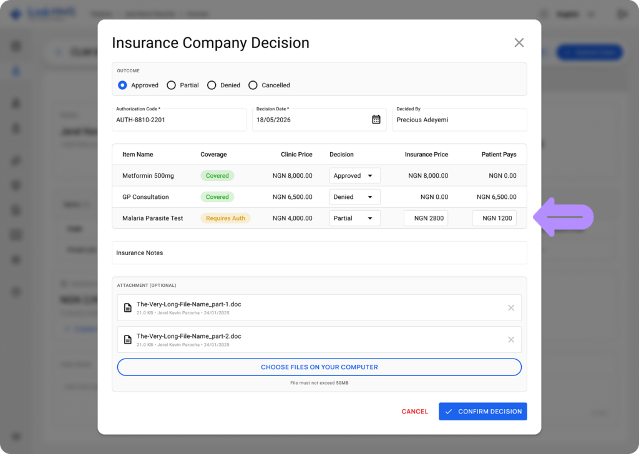This screenshot has height=454, width=639.
Task: Click document icon of part-2.doc attachment
Action: [127, 340]
